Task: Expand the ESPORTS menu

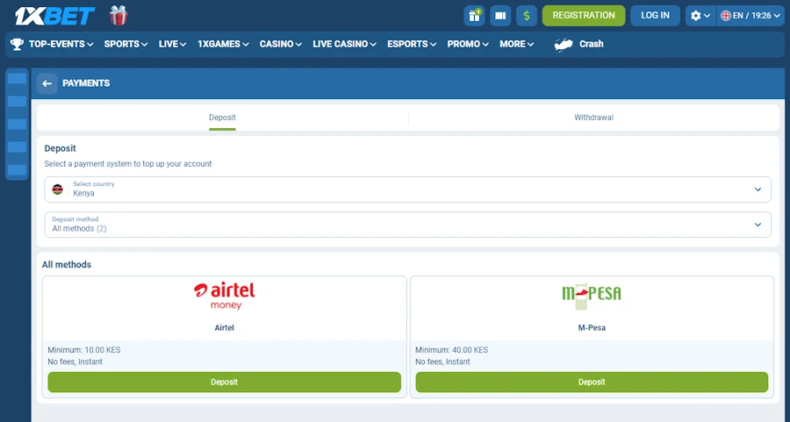Action: [x=412, y=45]
